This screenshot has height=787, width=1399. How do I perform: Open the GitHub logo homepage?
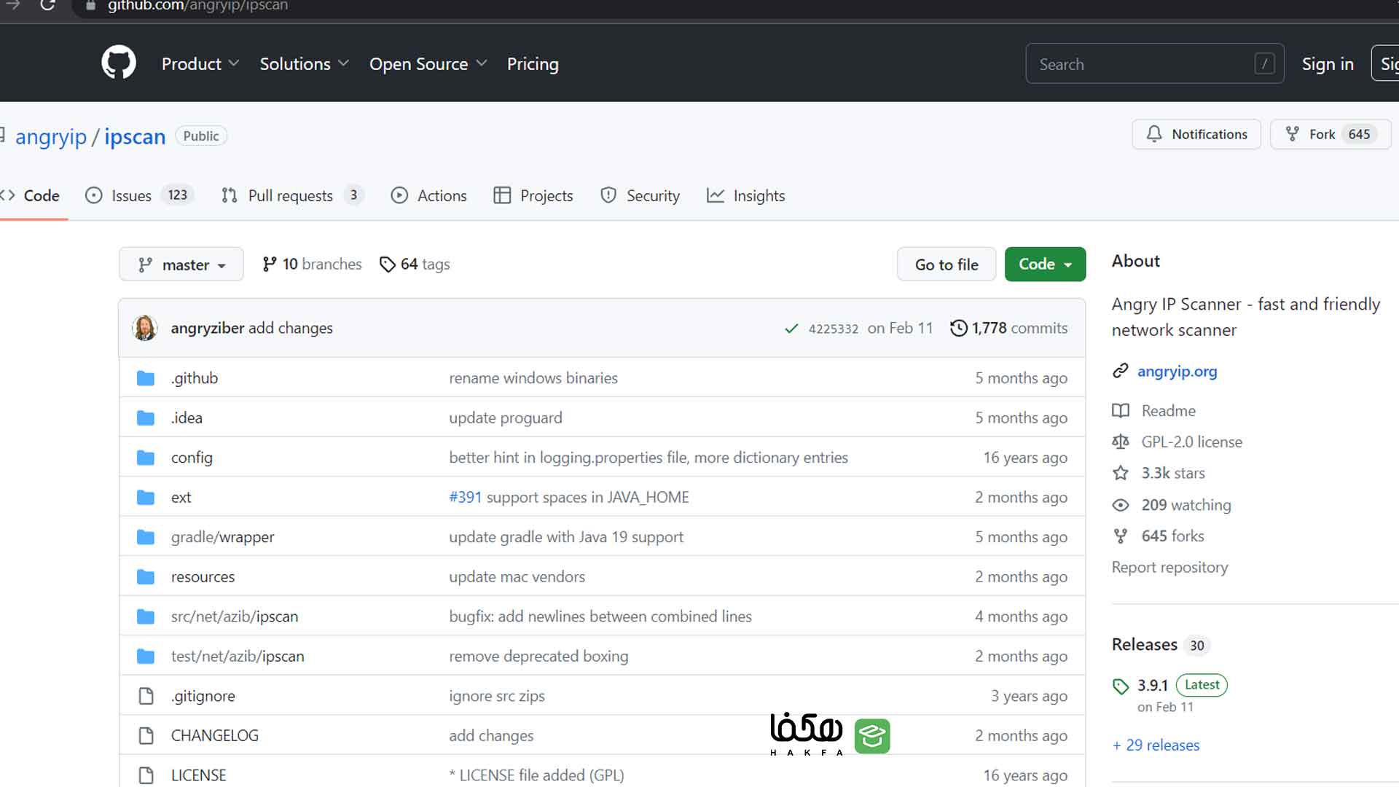point(119,63)
